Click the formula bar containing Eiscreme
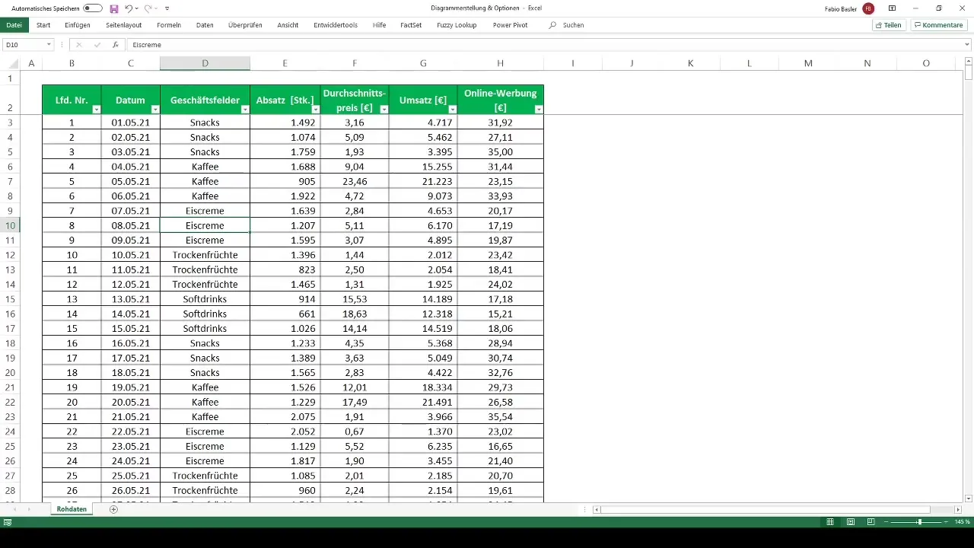 (544, 45)
